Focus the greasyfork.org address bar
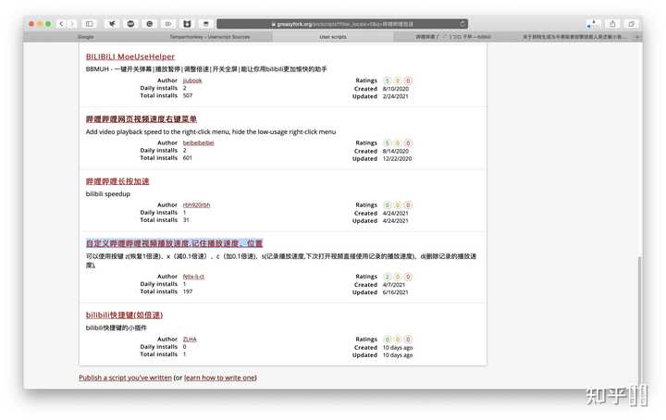 point(342,24)
